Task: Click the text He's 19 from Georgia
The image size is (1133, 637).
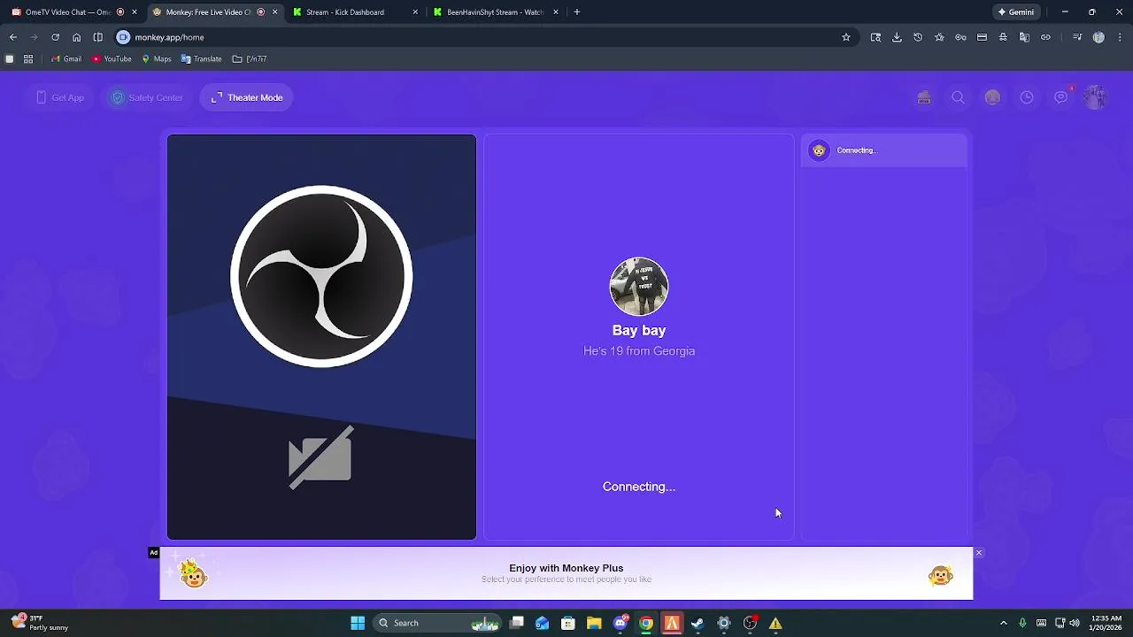Action: point(639,351)
